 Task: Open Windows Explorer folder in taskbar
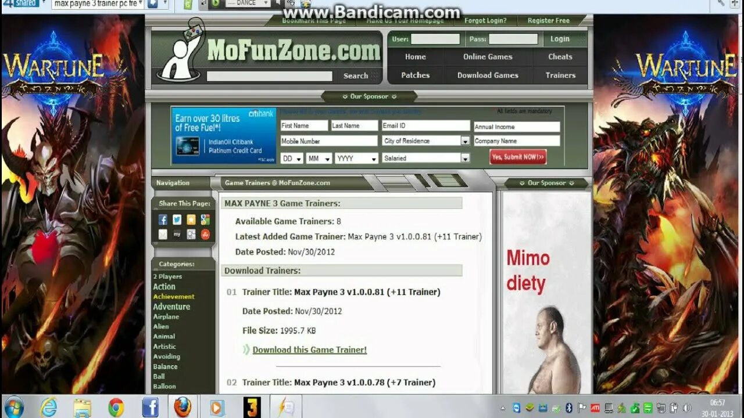click(82, 407)
